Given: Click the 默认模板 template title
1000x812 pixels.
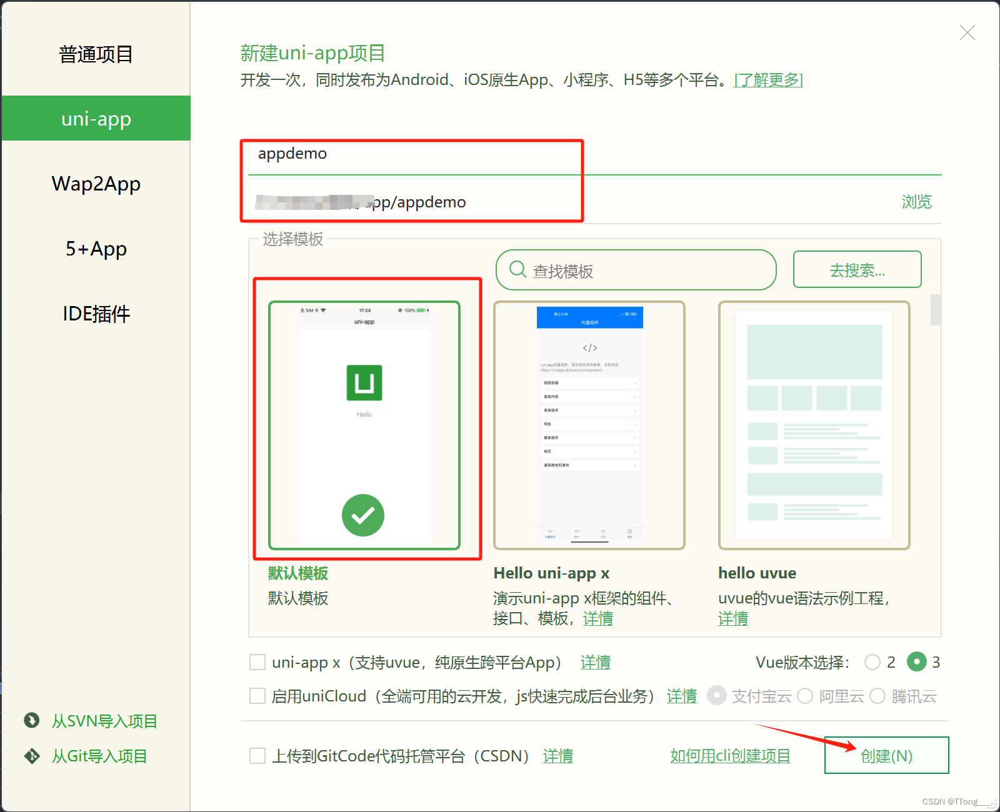Looking at the screenshot, I should (x=298, y=573).
